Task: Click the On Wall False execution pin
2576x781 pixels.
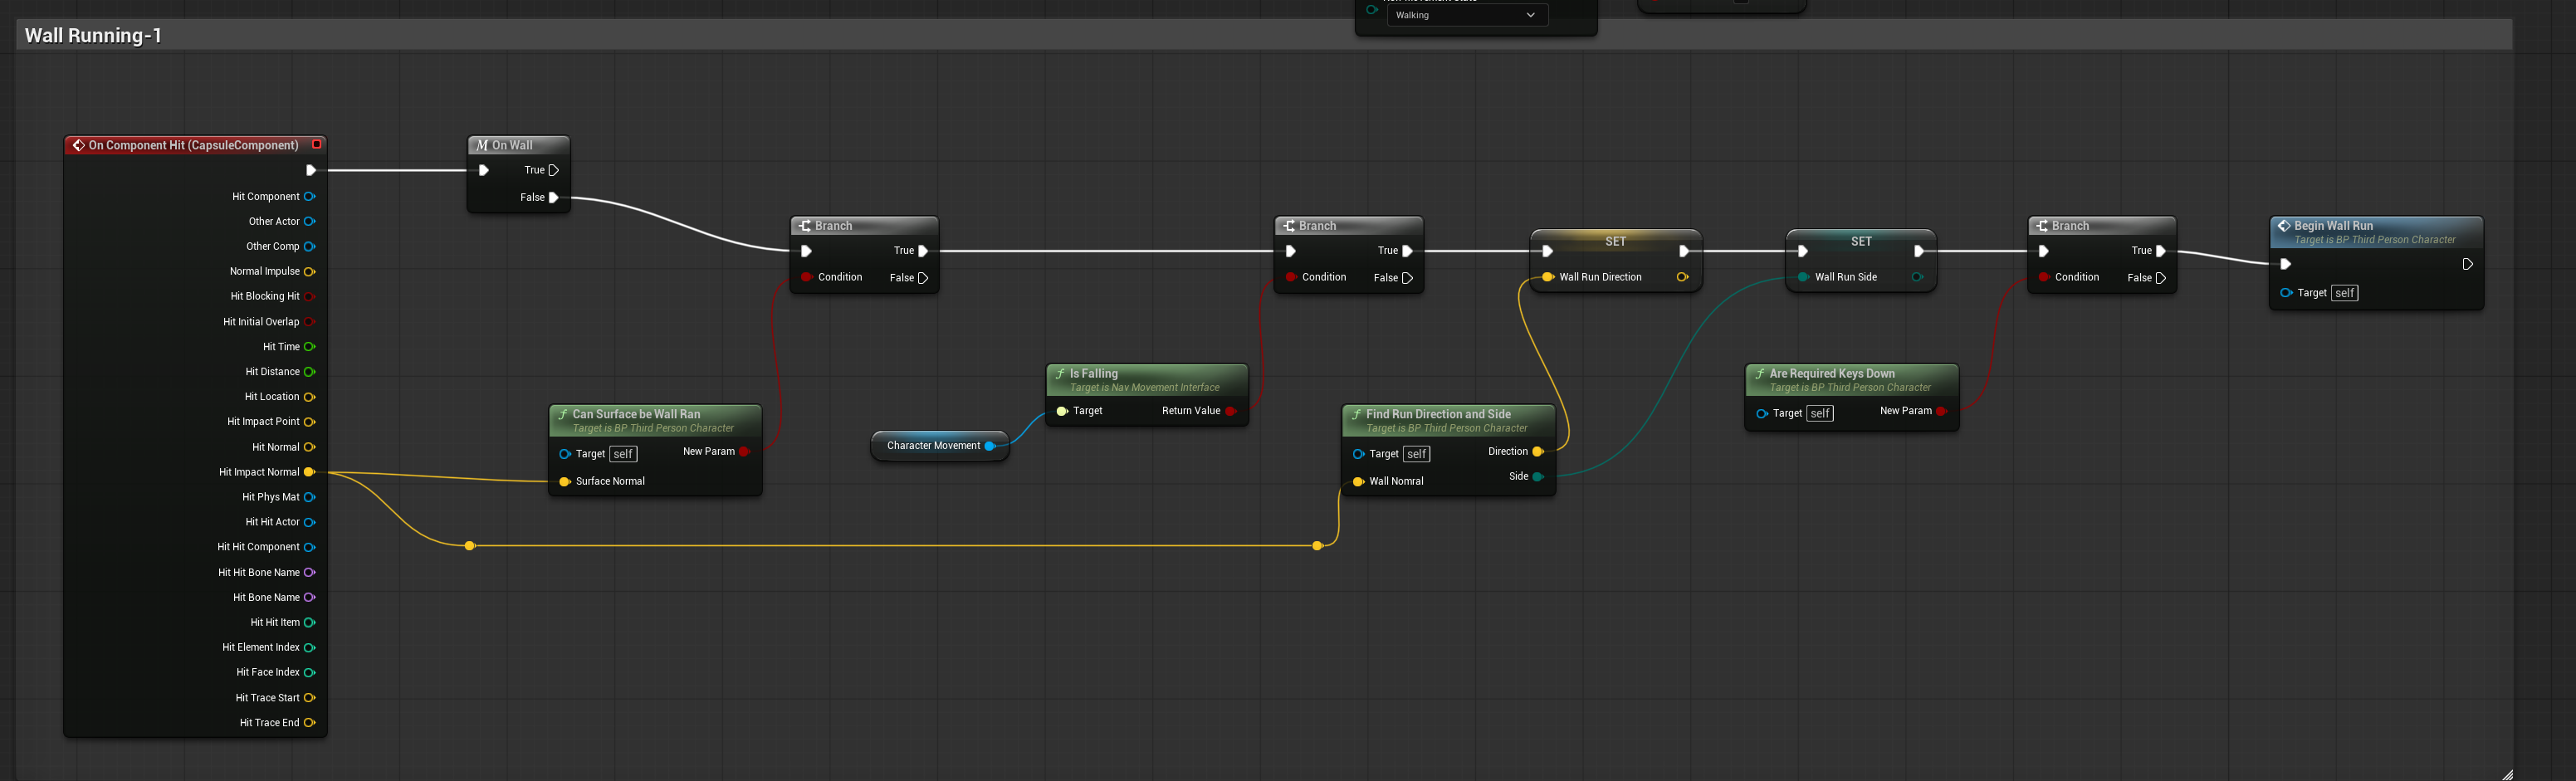Action: pos(554,198)
